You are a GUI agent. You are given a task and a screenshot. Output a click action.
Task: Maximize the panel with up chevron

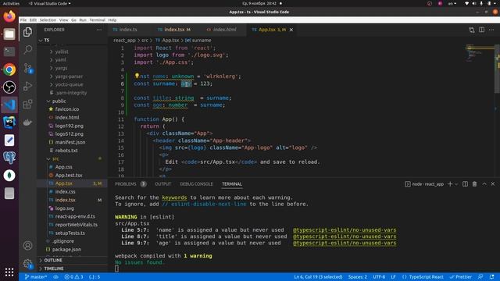(x=484, y=184)
